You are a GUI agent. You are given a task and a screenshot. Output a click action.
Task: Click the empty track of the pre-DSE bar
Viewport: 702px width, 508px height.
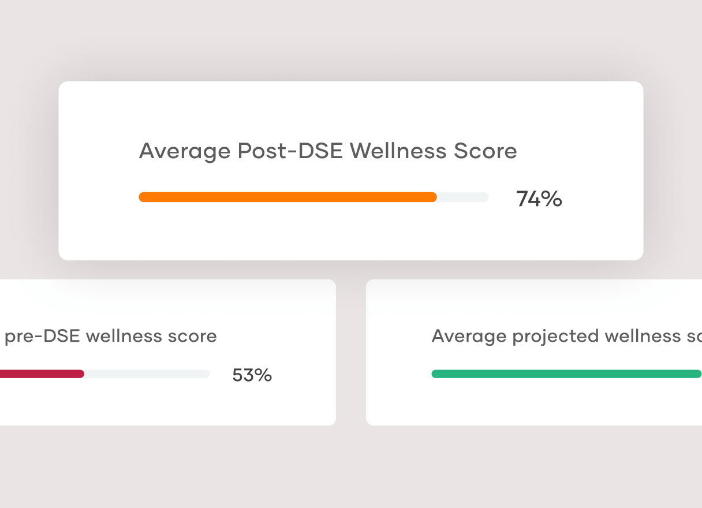pyautogui.click(x=147, y=374)
